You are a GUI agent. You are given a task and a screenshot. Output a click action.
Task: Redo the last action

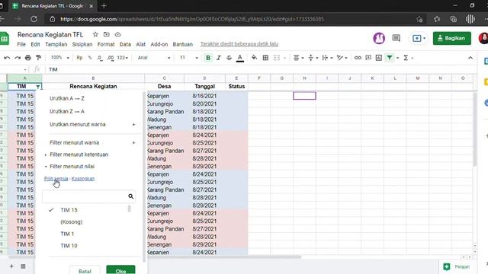[x=18, y=58]
